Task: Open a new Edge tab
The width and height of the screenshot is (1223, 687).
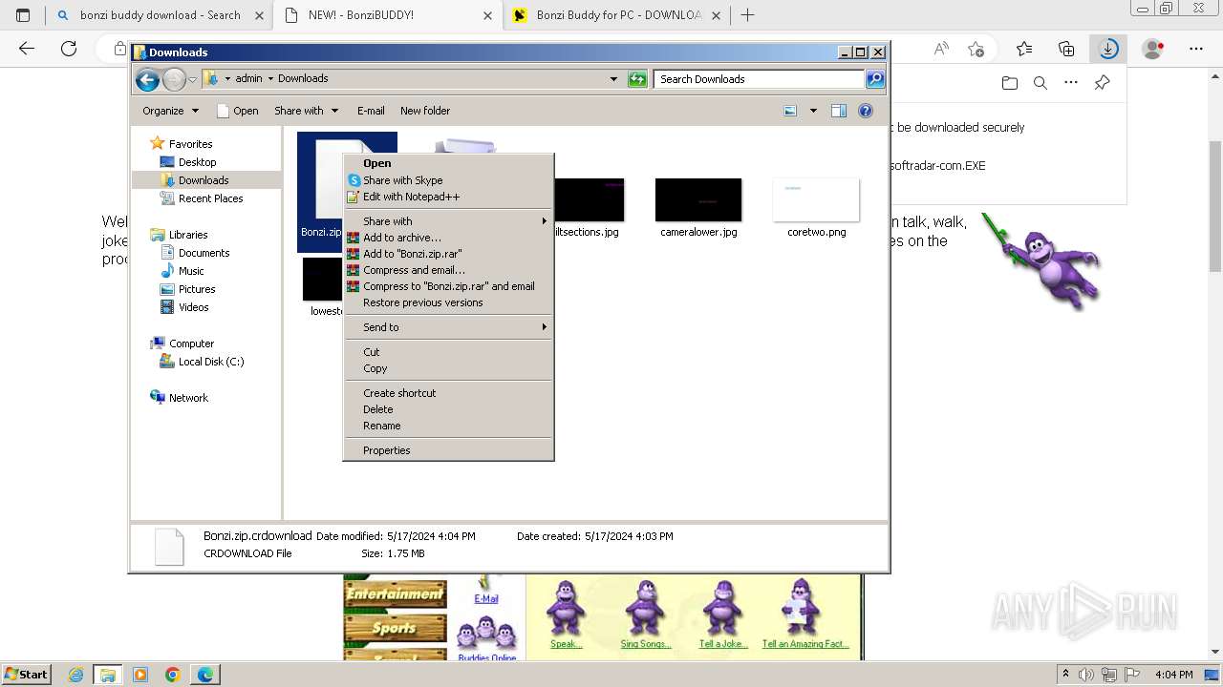Action: (748, 15)
